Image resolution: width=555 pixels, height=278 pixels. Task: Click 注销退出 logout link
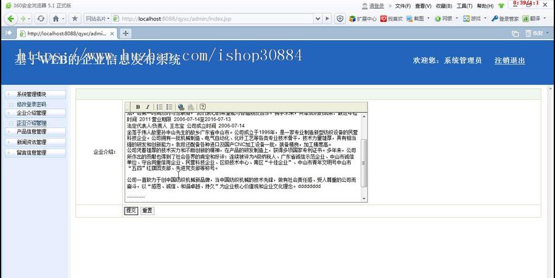tap(510, 60)
